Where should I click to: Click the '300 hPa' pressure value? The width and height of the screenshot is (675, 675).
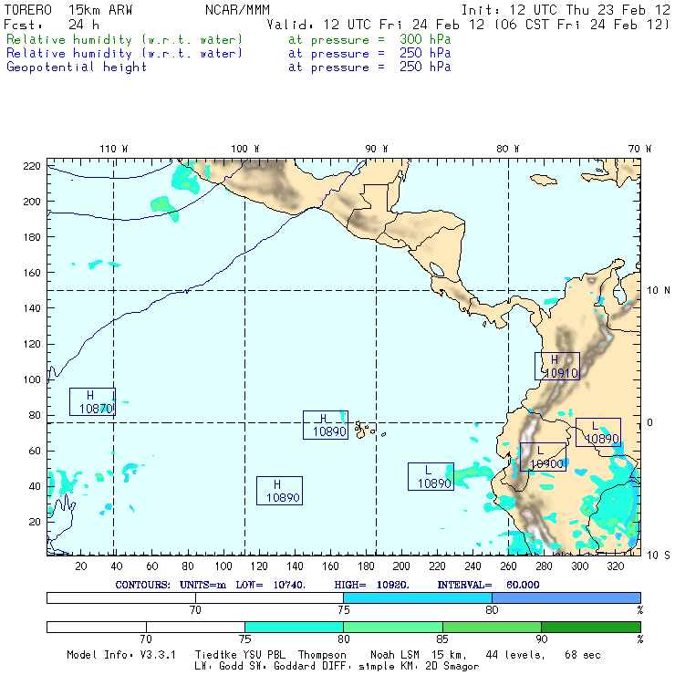425,39
